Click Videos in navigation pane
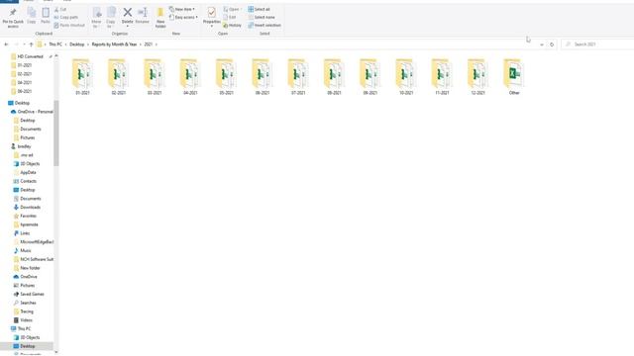 coord(23,320)
